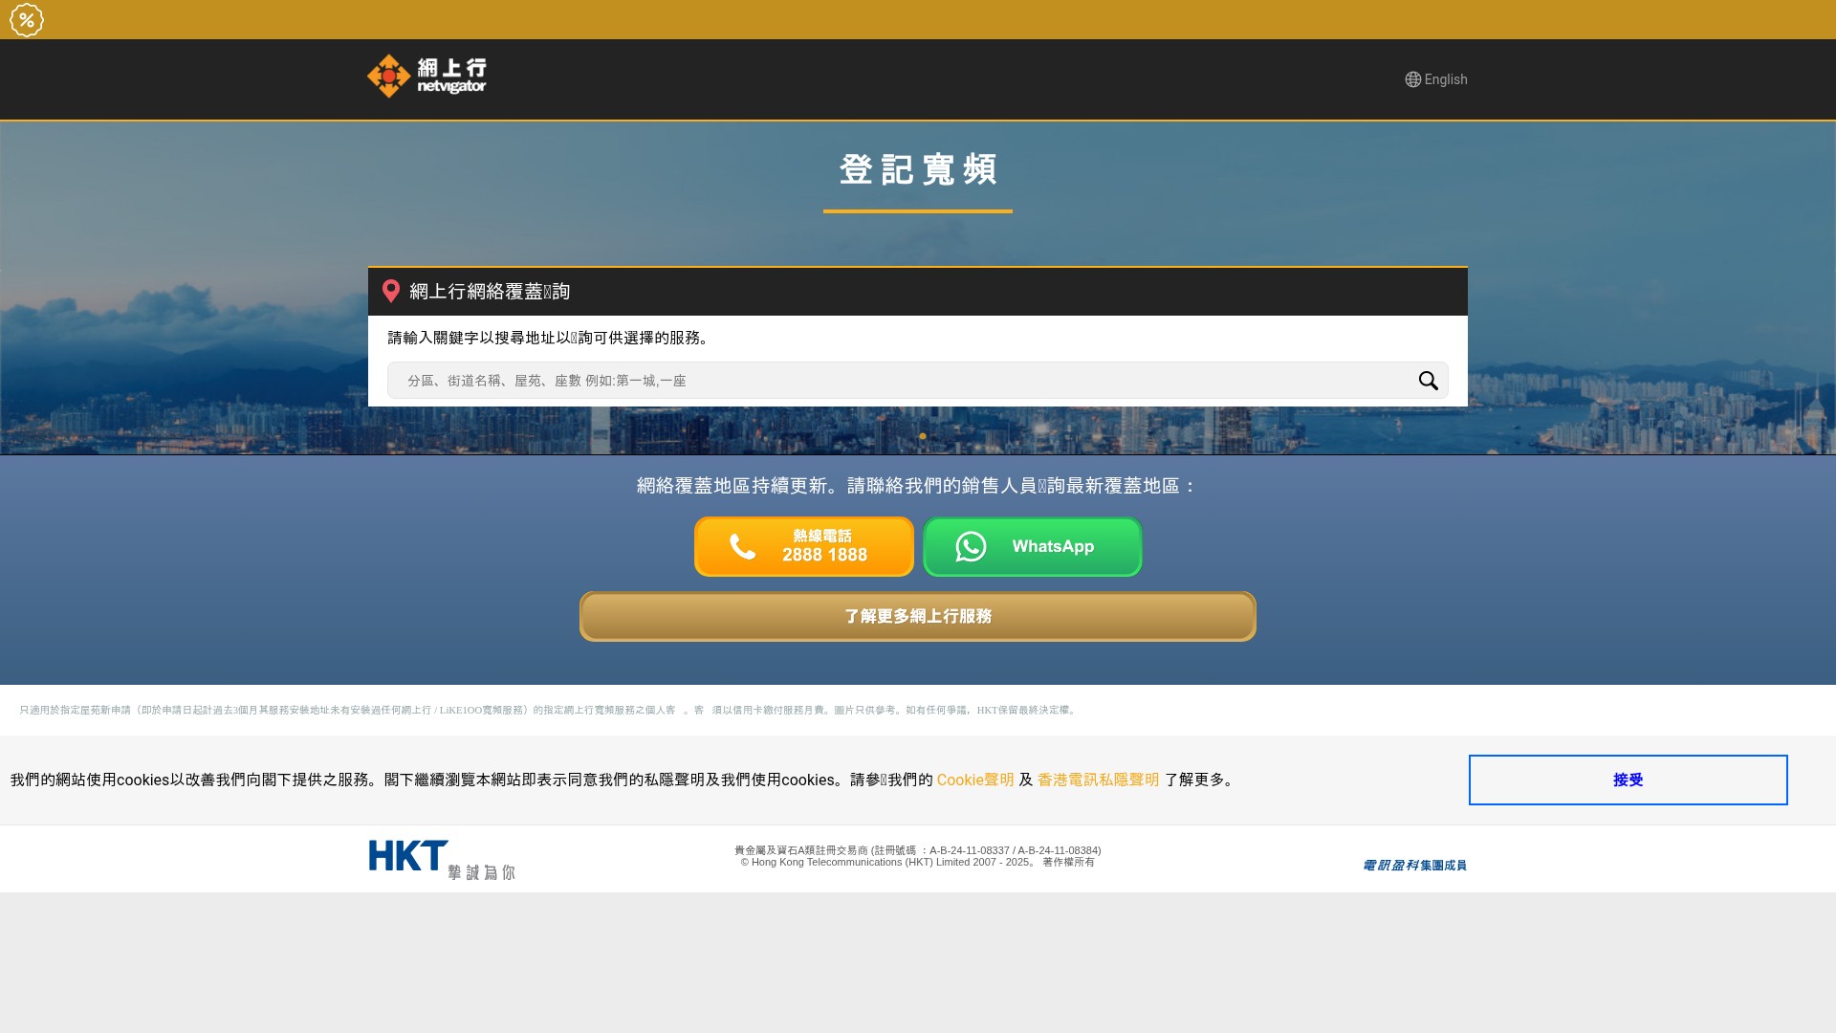
Task: Open the Cookie聲明 link
Action: 975,780
